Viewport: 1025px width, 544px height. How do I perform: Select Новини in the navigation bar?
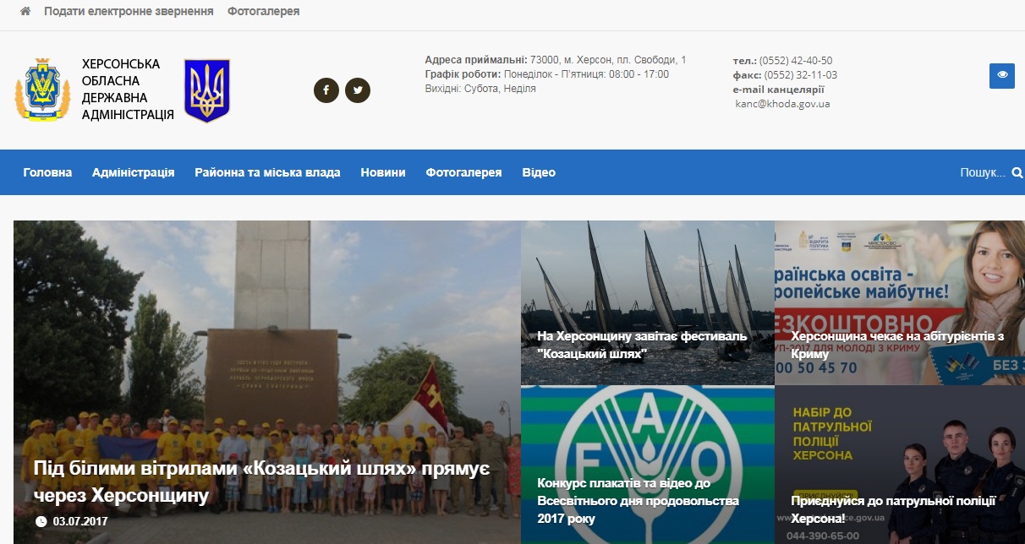383,172
